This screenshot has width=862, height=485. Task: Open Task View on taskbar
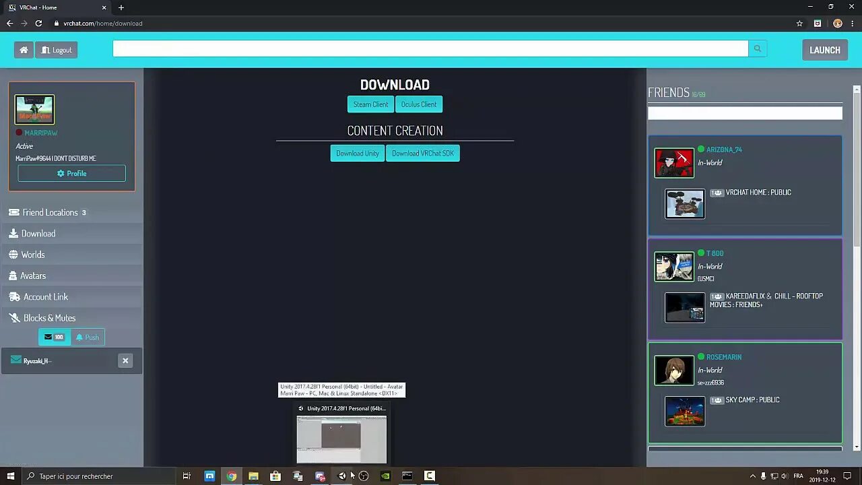point(187,476)
